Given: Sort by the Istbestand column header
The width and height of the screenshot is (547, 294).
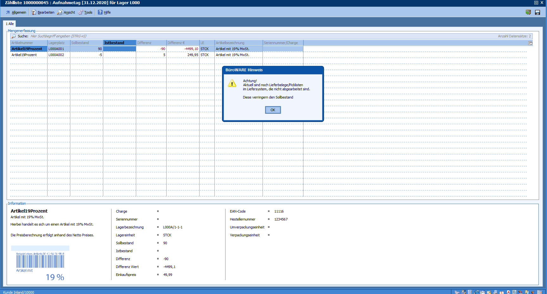Looking at the screenshot, I should [x=119, y=43].
